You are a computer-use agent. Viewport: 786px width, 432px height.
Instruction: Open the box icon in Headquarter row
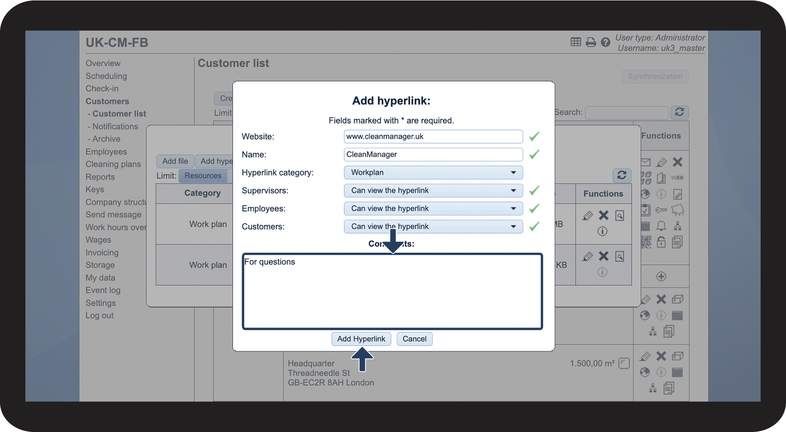coord(677,356)
